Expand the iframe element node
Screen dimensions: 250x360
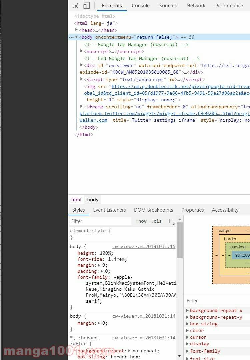tap(82, 107)
